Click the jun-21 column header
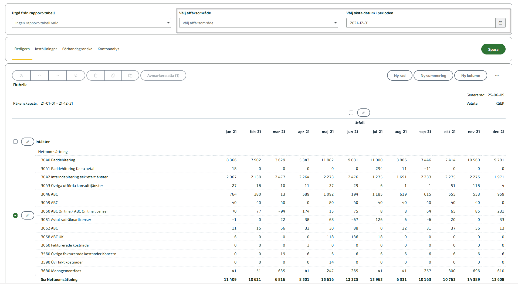Image resolution: width=518 pixels, height=284 pixels. 353,132
